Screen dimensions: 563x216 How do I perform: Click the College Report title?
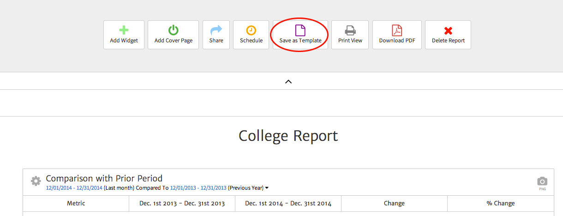click(288, 136)
